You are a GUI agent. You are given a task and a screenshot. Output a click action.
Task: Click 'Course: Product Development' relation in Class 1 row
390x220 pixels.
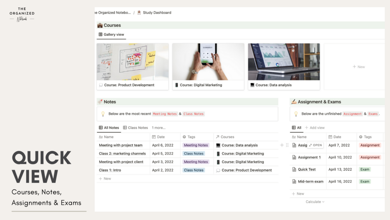(244, 170)
